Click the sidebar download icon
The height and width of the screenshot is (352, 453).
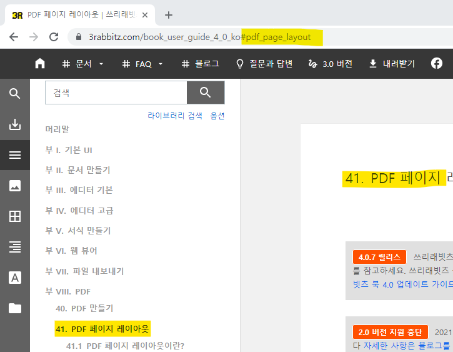[15, 124]
